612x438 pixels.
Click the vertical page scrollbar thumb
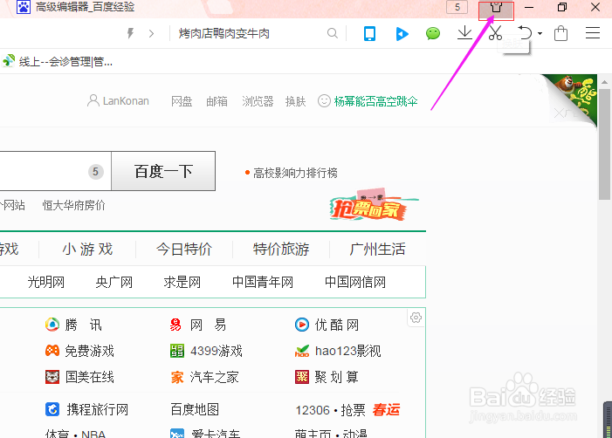[x=604, y=144]
